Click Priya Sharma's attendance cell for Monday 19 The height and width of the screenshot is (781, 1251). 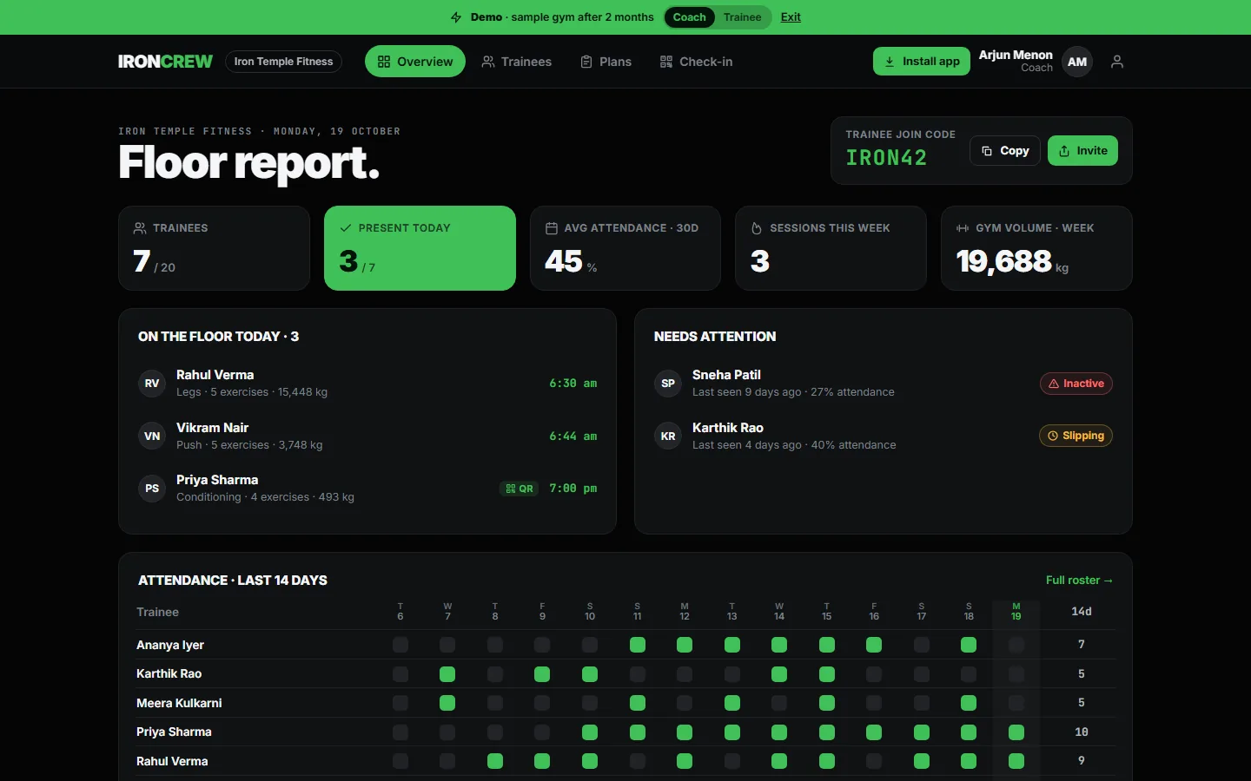[x=1016, y=732]
